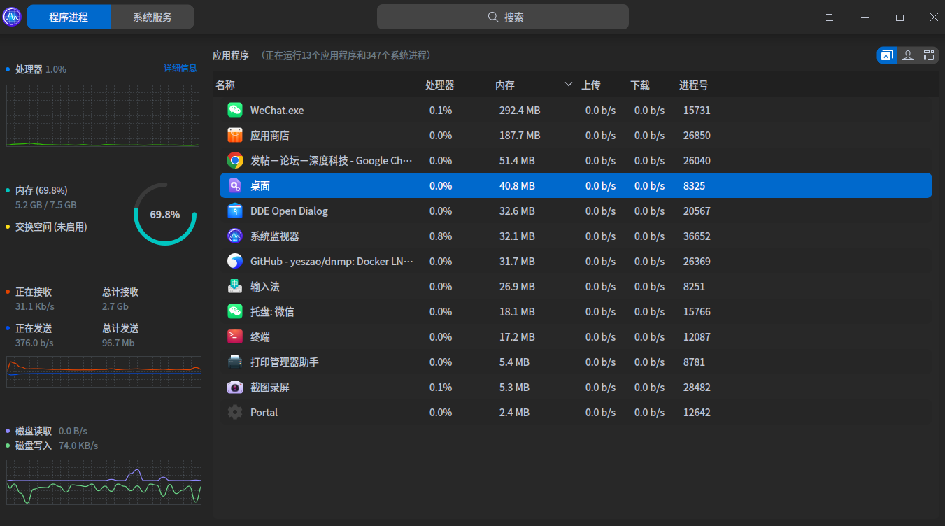Select the 输入法 row name
Image resolution: width=945 pixels, height=526 pixels.
coord(265,287)
